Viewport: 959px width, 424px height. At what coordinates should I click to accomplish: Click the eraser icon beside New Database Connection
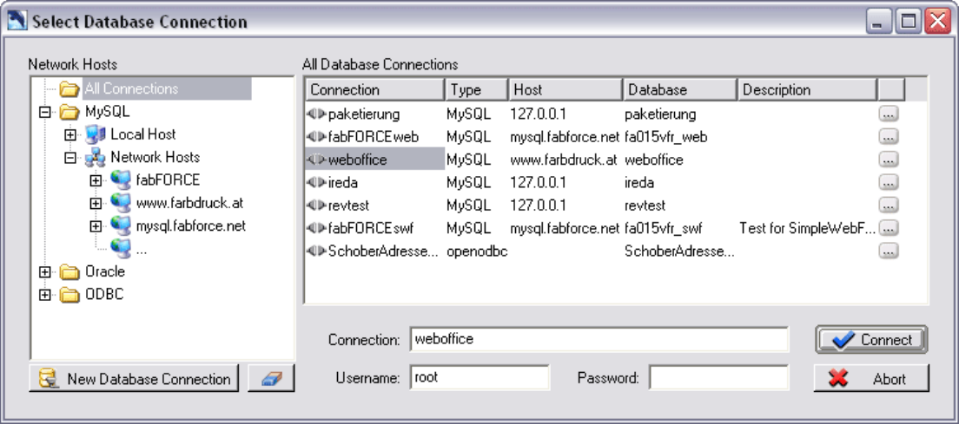(271, 378)
